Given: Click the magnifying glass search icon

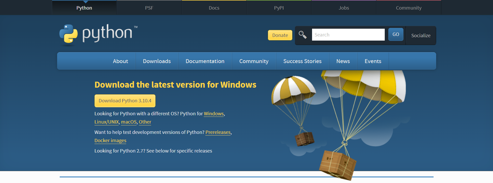Looking at the screenshot, I should tap(302, 35).
